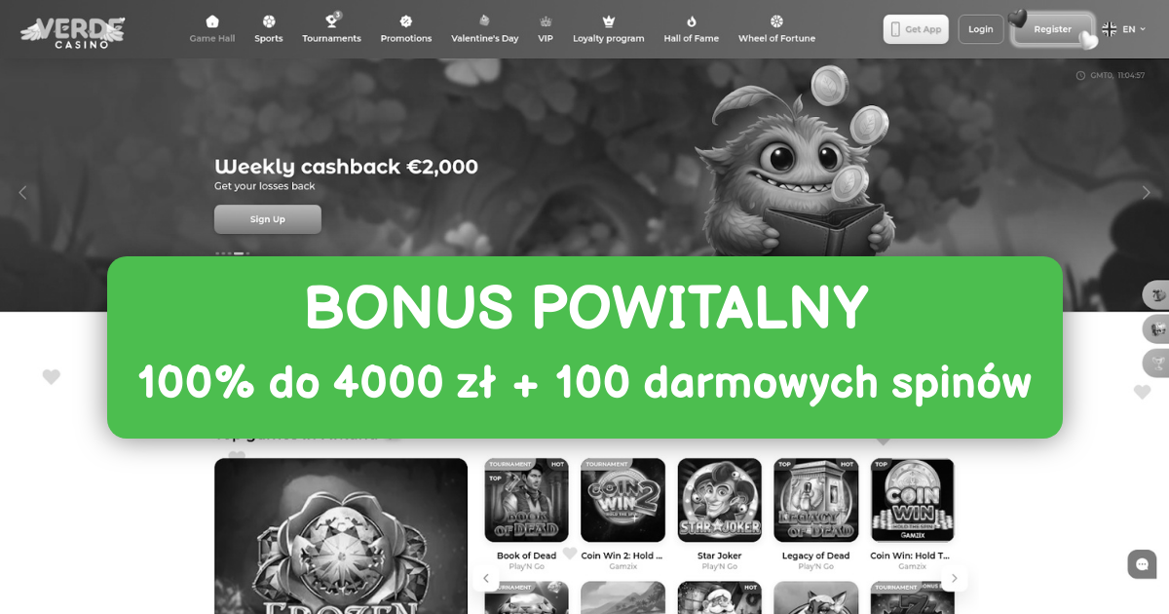This screenshot has width=1169, height=614.
Task: Select the active banner slider dot
Action: click(239, 253)
